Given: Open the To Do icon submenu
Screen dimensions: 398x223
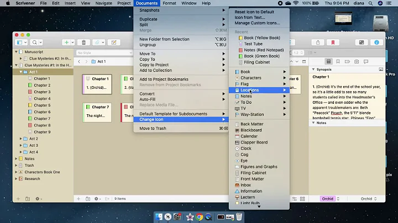Looking at the screenshot, I should (x=259, y=102).
